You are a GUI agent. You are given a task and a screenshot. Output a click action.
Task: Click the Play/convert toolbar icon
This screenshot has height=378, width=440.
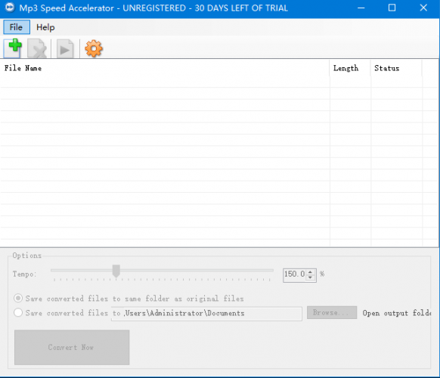click(x=65, y=49)
